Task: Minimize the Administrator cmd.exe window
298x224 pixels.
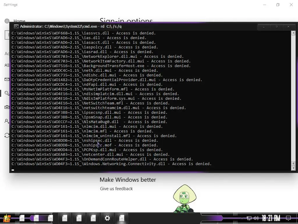Action: coord(264,27)
